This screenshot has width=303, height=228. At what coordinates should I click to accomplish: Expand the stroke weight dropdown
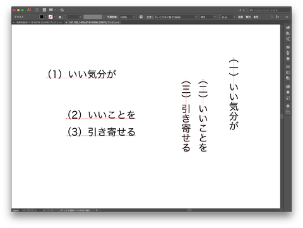80,17
